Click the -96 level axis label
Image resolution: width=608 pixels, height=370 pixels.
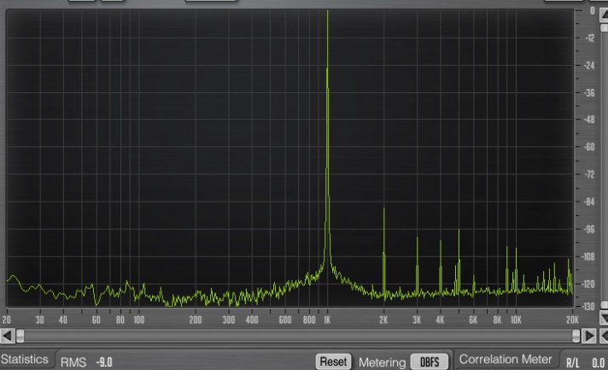coord(589,229)
